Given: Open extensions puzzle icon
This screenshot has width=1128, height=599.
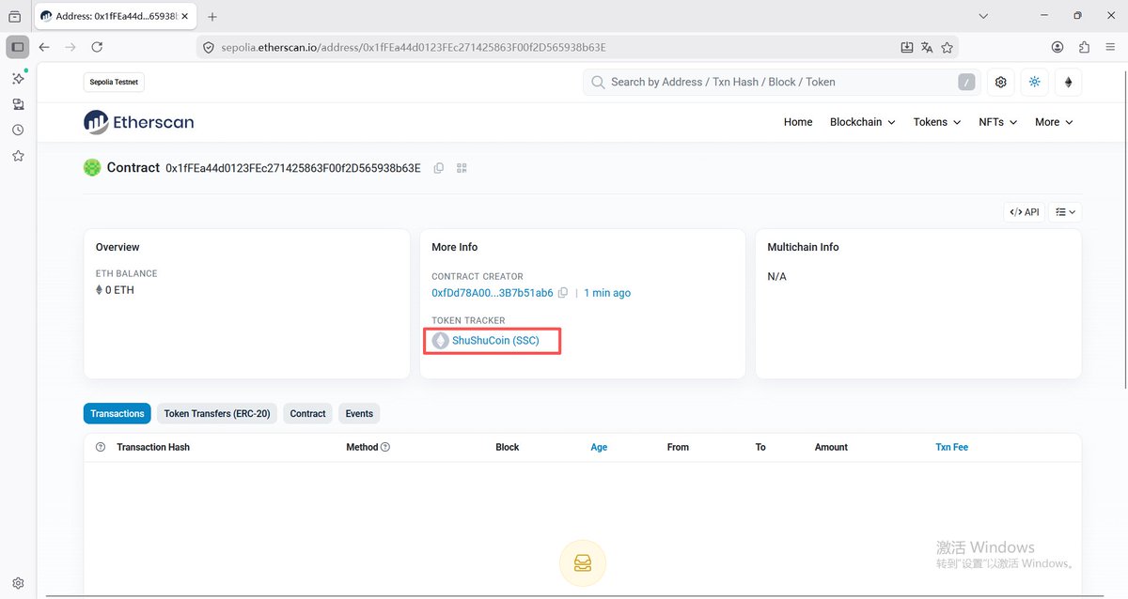Looking at the screenshot, I should tap(1084, 47).
